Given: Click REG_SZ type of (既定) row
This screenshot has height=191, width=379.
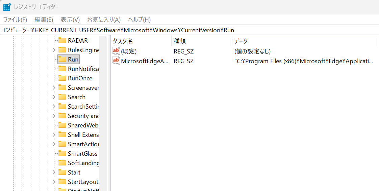Looking at the screenshot, I should pos(184,51).
